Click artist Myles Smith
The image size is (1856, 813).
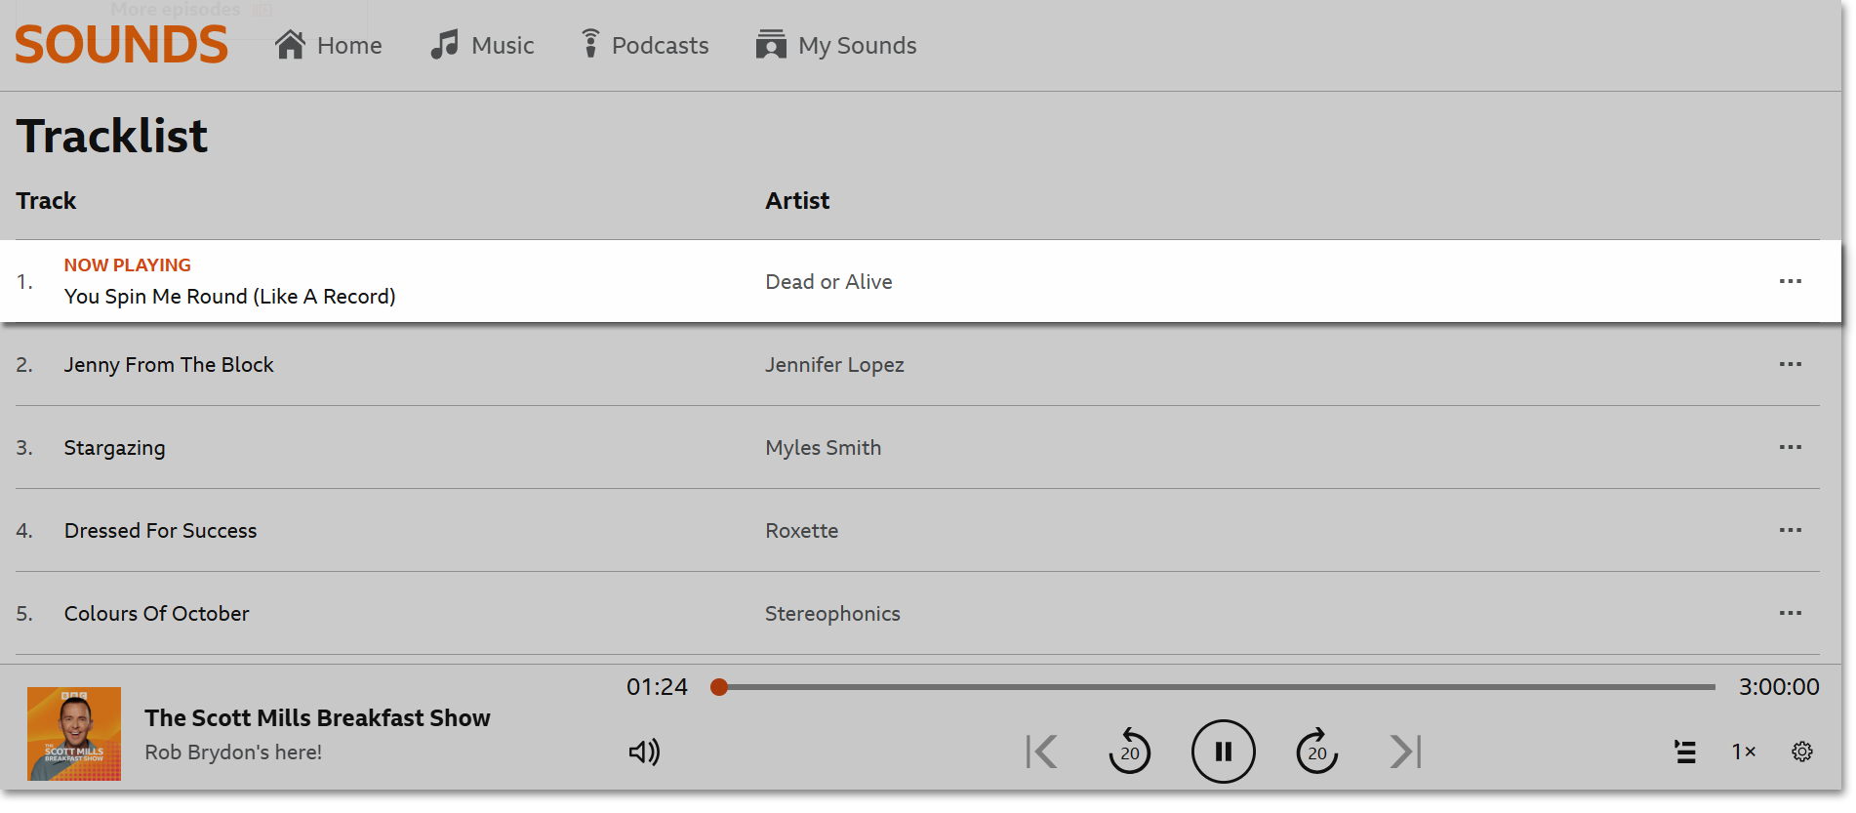823,448
